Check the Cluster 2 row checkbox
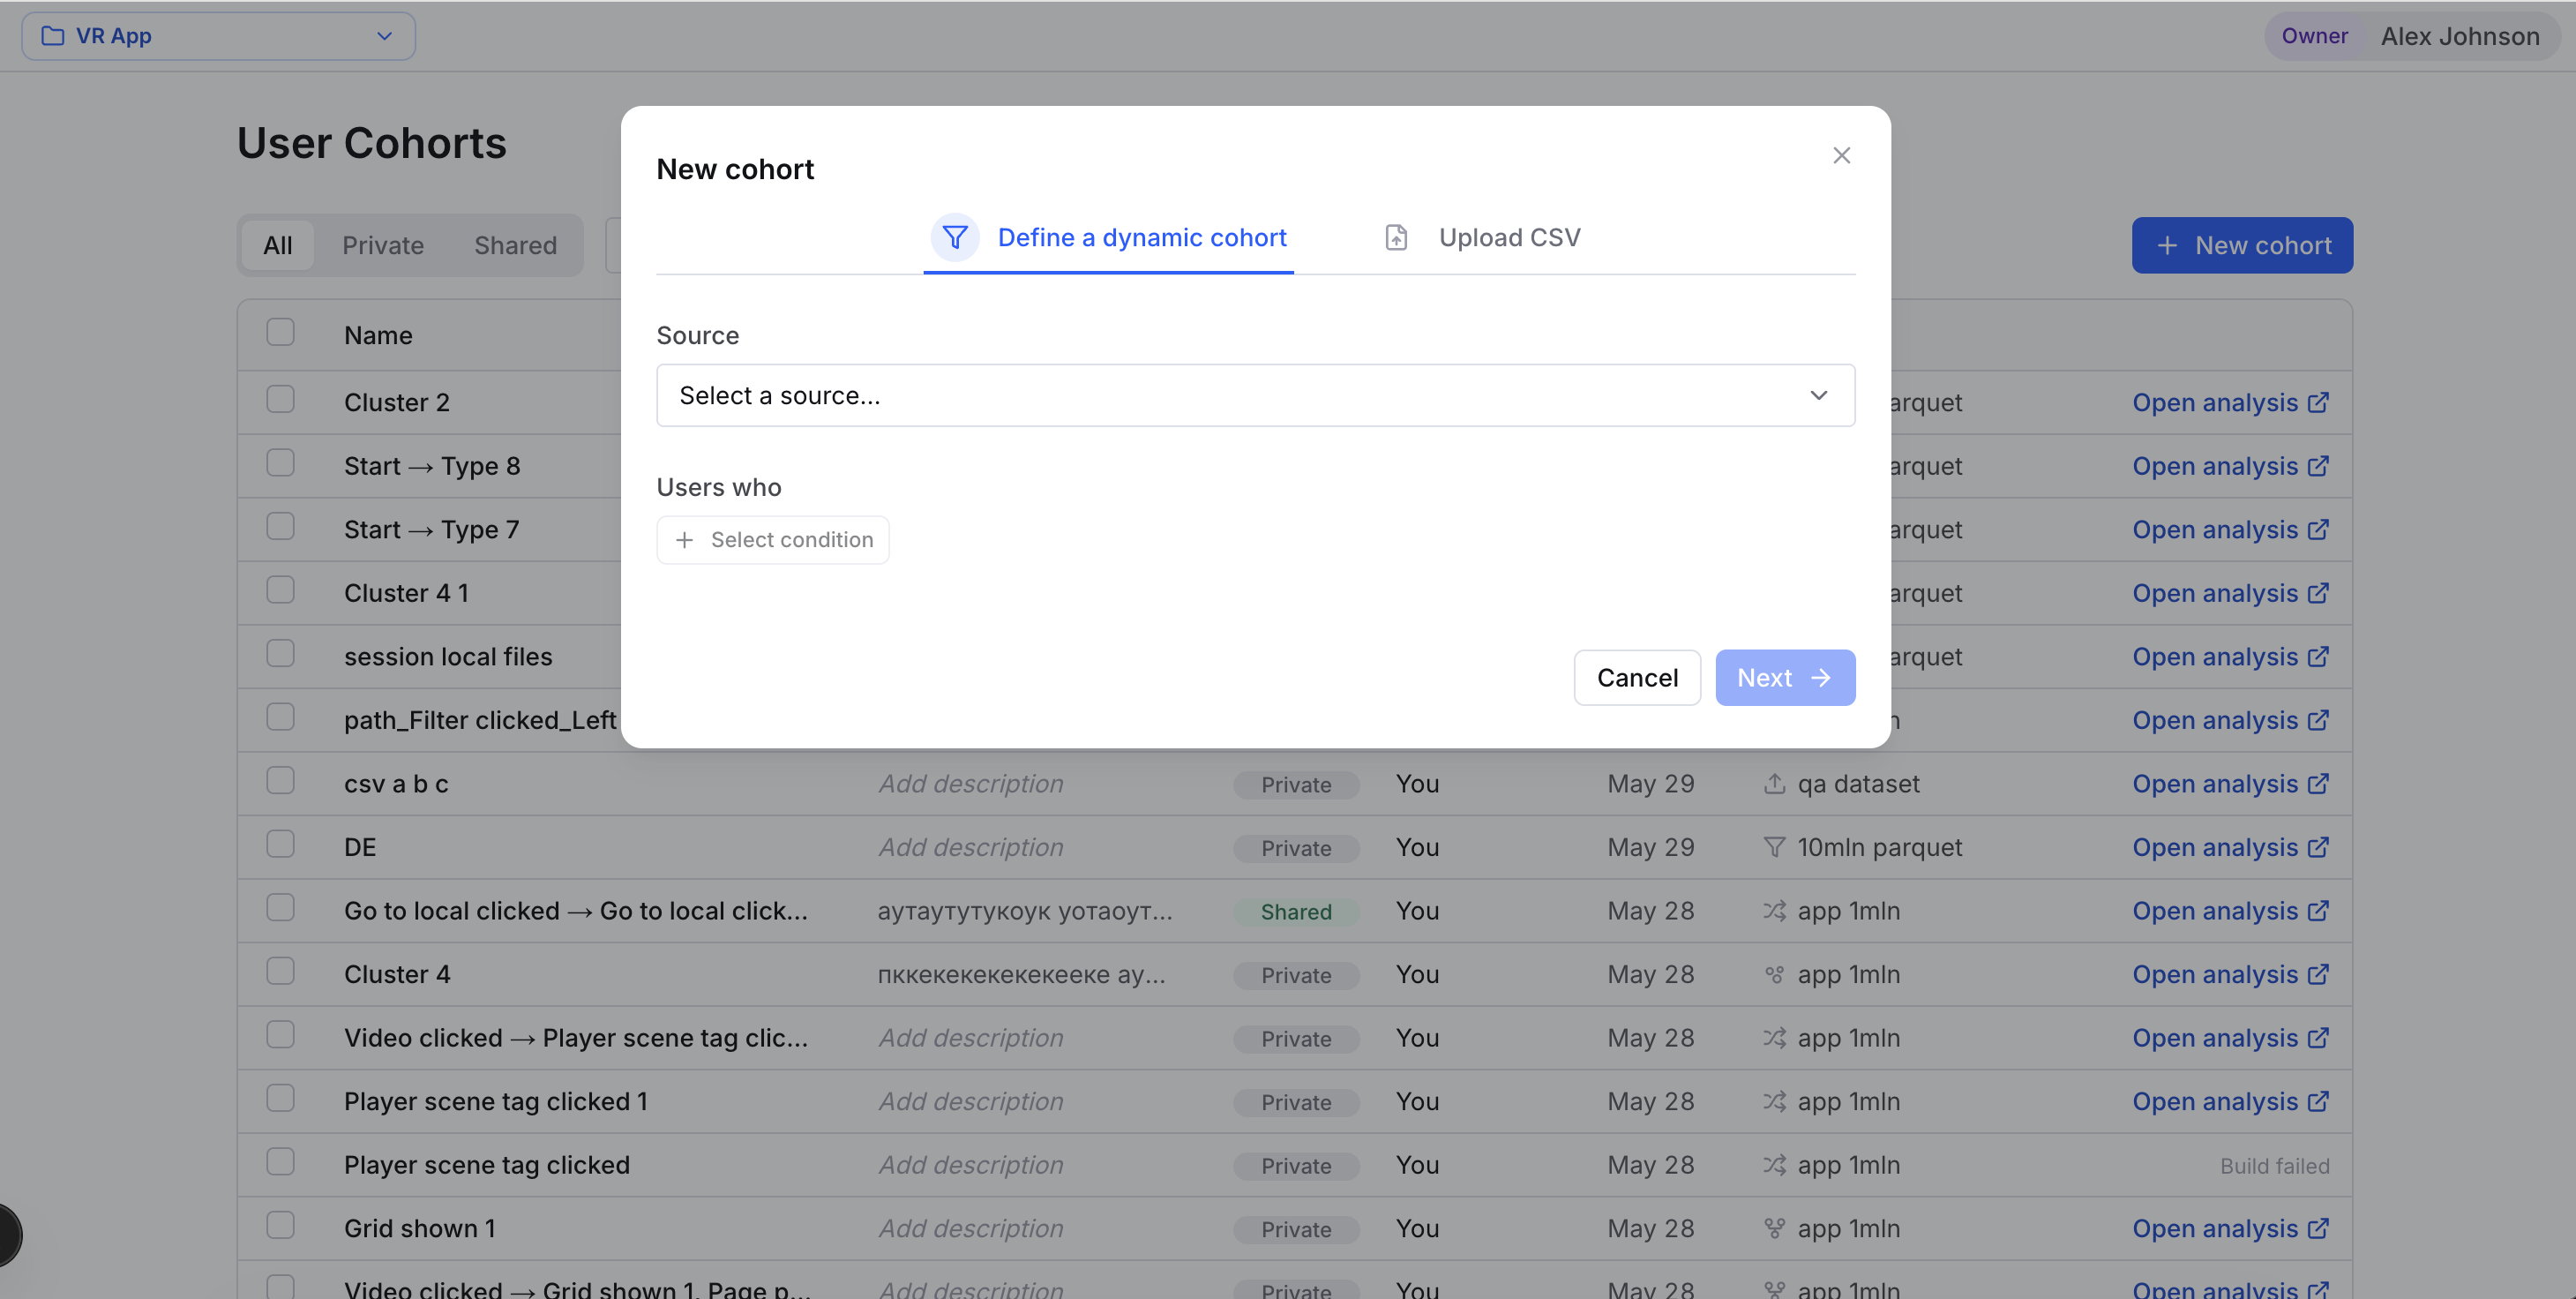Image resolution: width=2576 pixels, height=1299 pixels. pos(280,399)
